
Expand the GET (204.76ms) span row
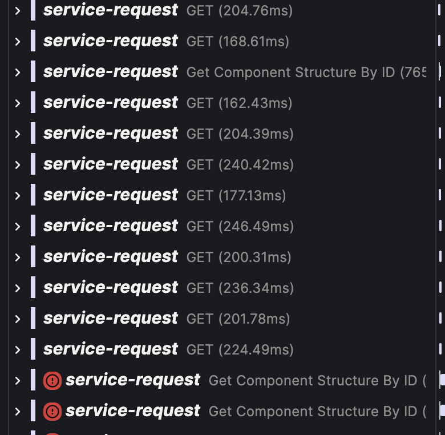point(18,11)
